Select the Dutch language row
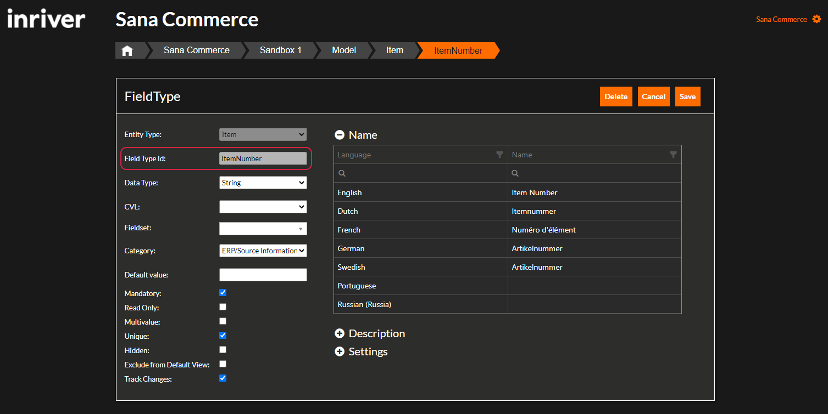828x414 pixels. coord(508,211)
